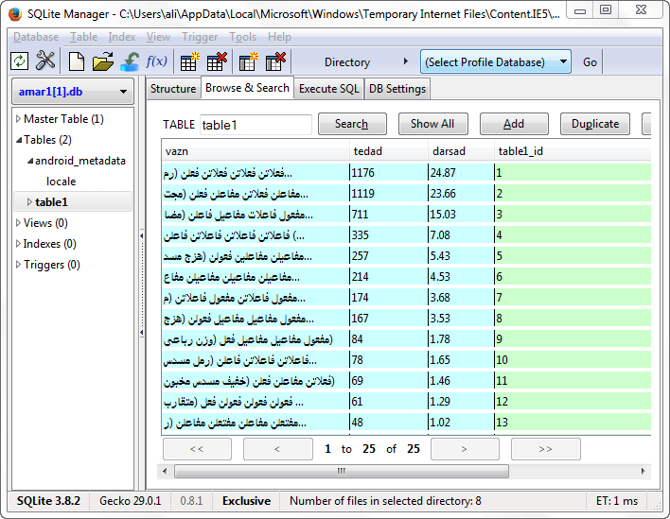Click the arrow next to Directory
The height and width of the screenshot is (519, 670).
tap(406, 61)
